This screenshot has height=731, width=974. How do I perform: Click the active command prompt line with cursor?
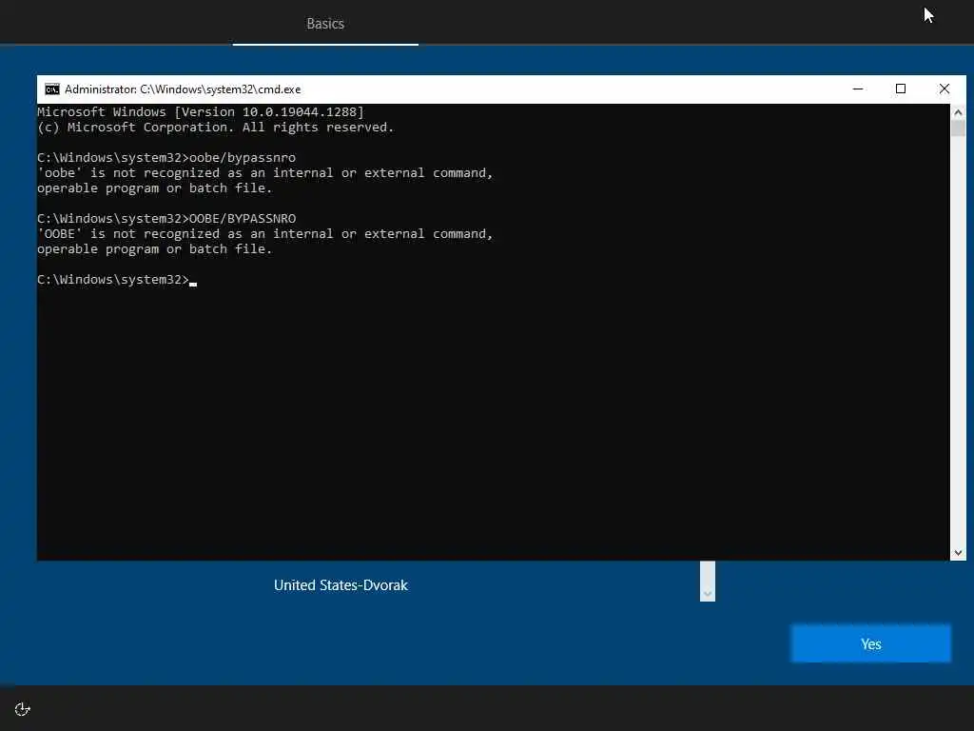[x=117, y=280]
